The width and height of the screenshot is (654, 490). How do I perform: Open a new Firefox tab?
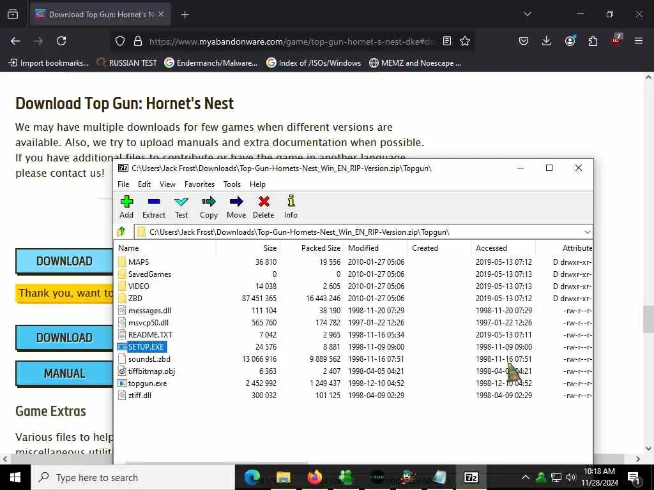[x=185, y=15]
